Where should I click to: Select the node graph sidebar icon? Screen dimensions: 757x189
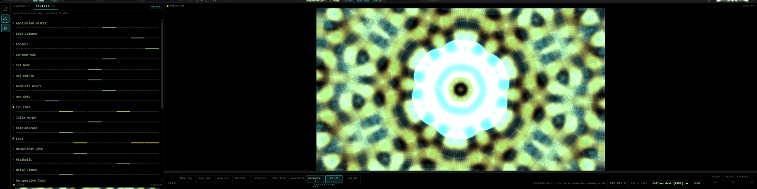click(5, 18)
